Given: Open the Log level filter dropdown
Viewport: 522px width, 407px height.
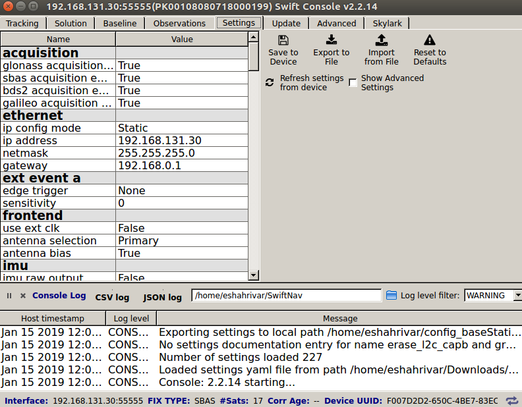Looking at the screenshot, I should tap(517, 296).
